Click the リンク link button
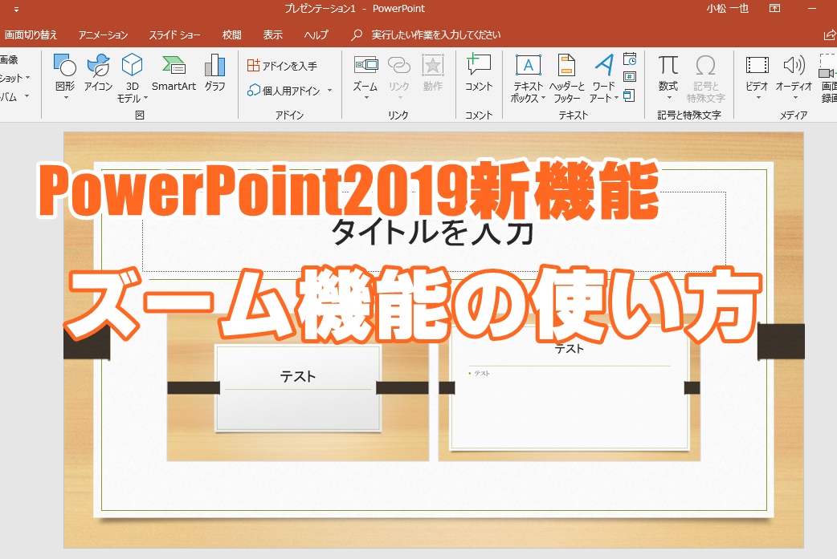This screenshot has height=559, width=837. [x=398, y=76]
